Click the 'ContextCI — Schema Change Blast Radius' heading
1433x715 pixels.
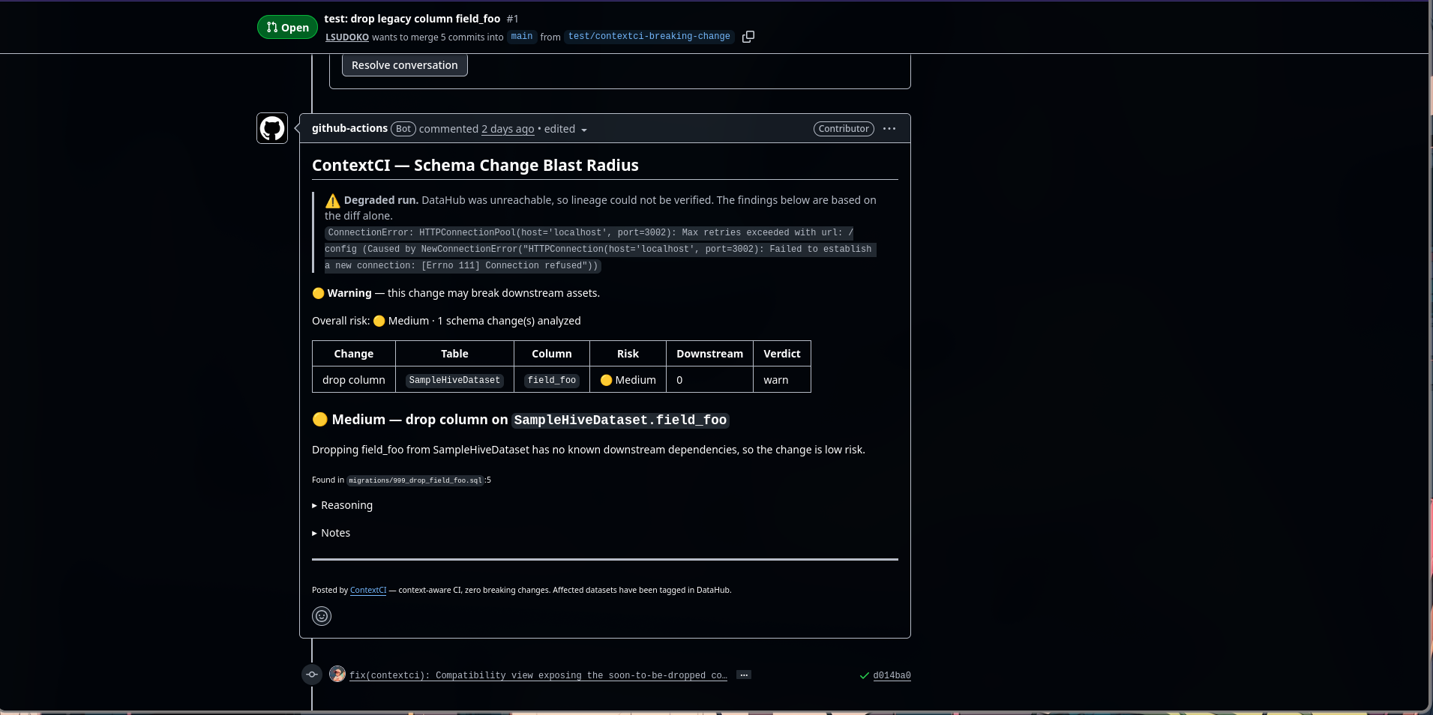point(475,166)
